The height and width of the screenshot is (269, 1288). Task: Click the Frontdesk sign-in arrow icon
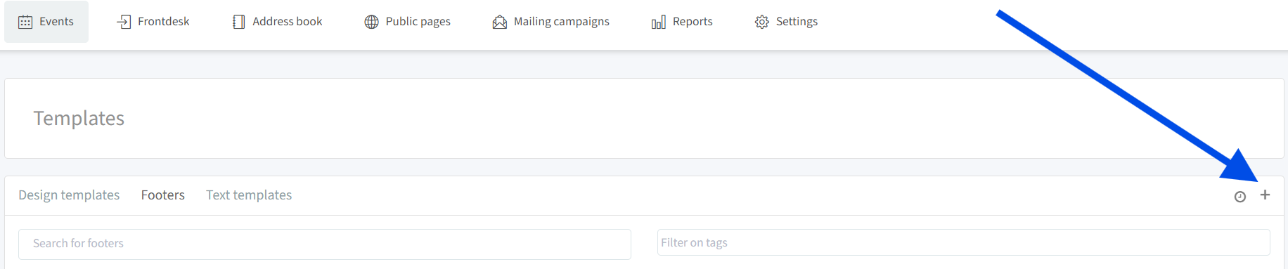pos(124,22)
